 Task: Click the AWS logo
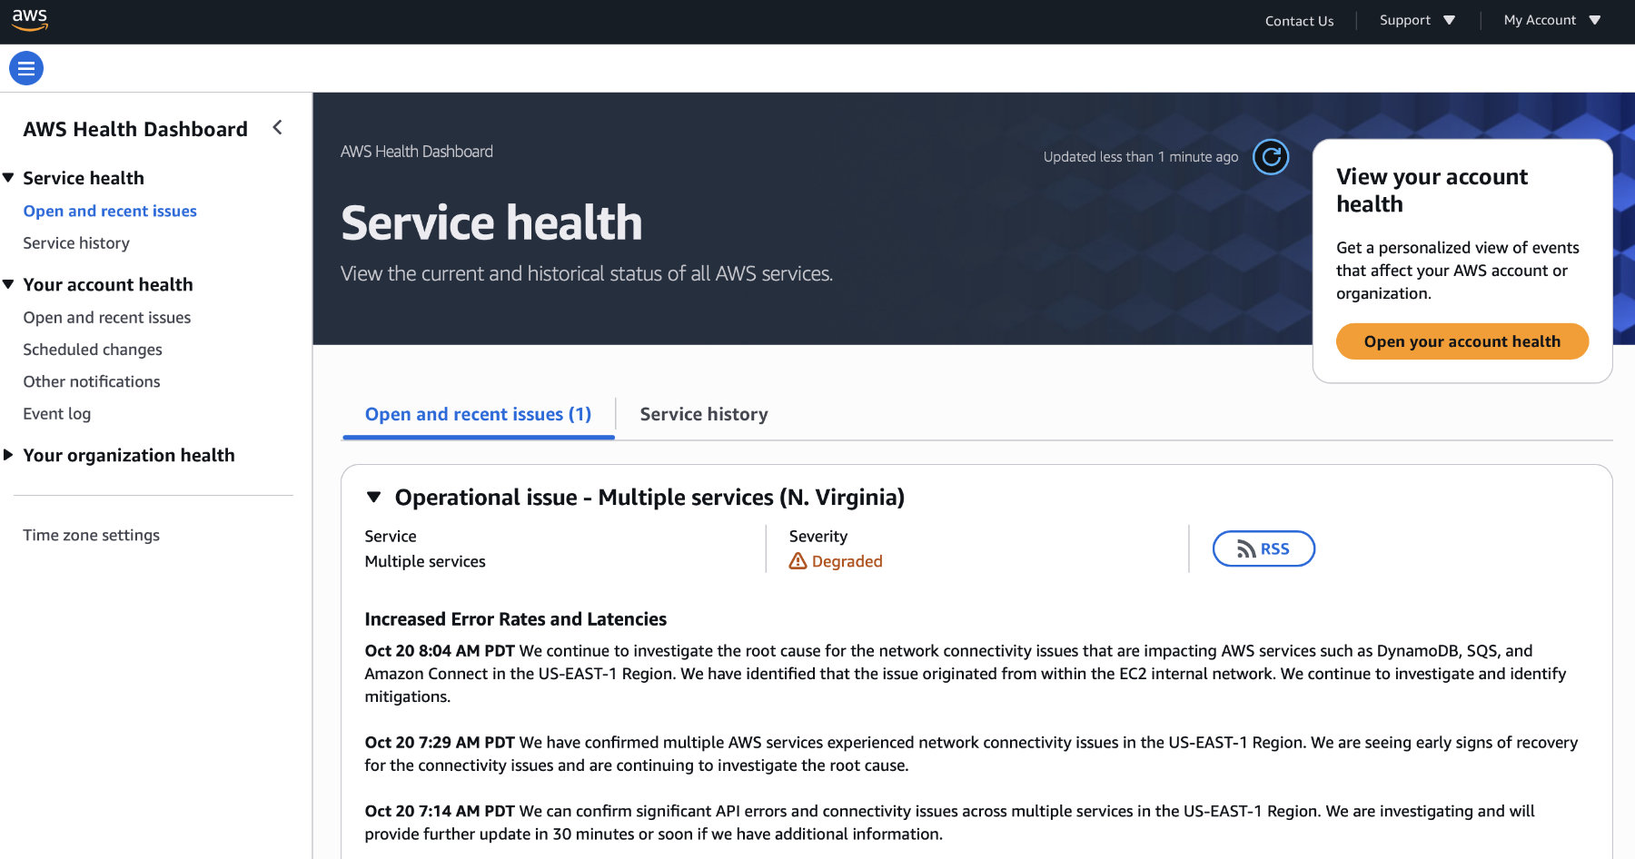coord(30,20)
